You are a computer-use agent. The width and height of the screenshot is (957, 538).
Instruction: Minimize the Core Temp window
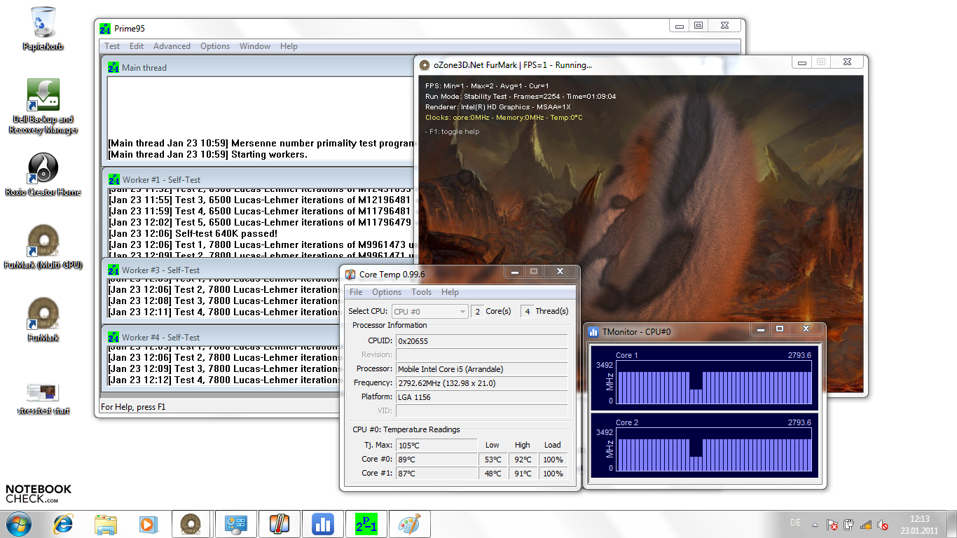tap(514, 271)
